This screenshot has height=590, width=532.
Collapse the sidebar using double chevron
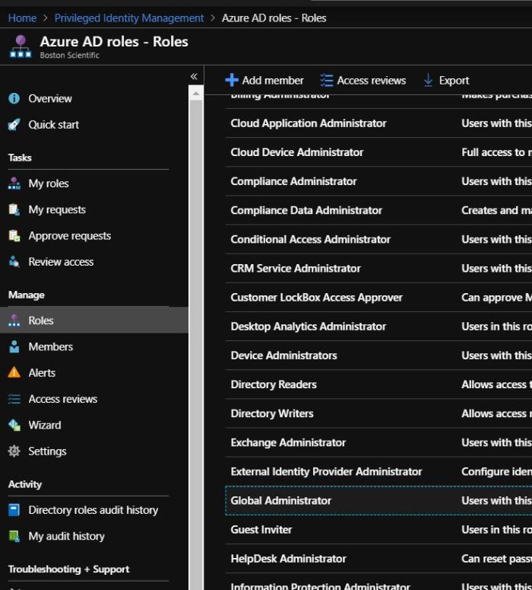coord(194,76)
